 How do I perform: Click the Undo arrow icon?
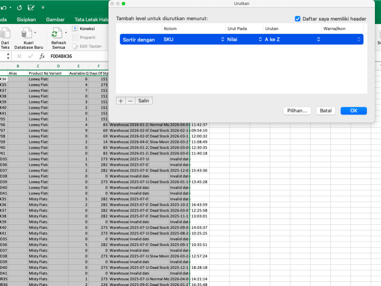(x=3, y=8)
